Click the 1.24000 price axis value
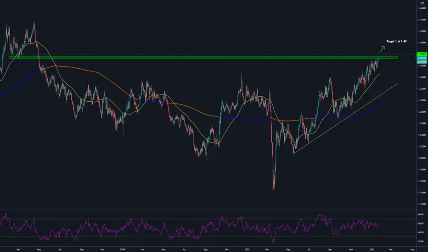 422,135
